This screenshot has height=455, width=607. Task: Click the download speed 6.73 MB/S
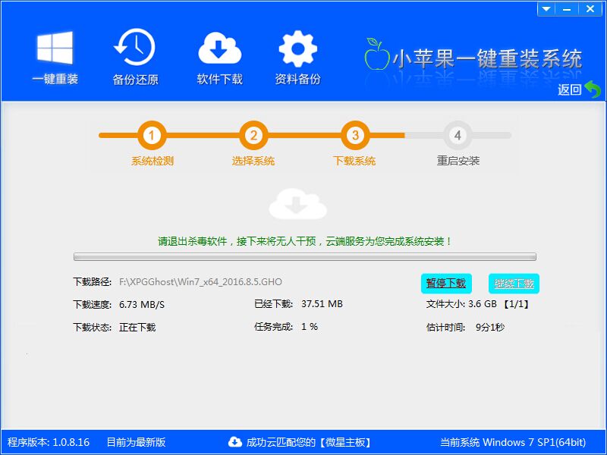(x=142, y=305)
